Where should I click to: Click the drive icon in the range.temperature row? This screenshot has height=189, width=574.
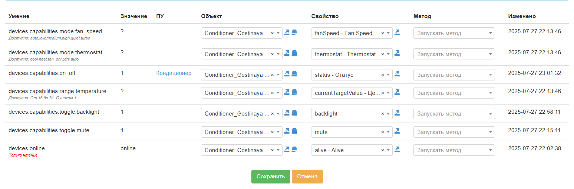coord(294,92)
